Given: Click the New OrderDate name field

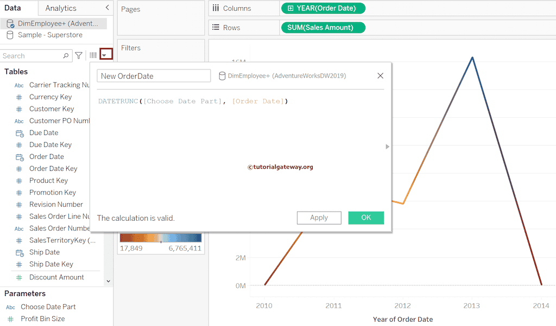Looking at the screenshot, I should (153, 75).
